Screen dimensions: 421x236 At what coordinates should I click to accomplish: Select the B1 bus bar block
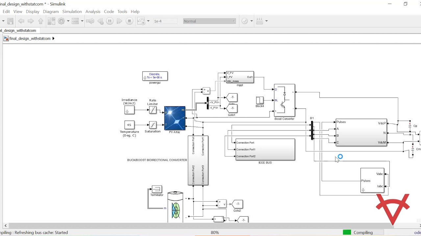pos(312,130)
